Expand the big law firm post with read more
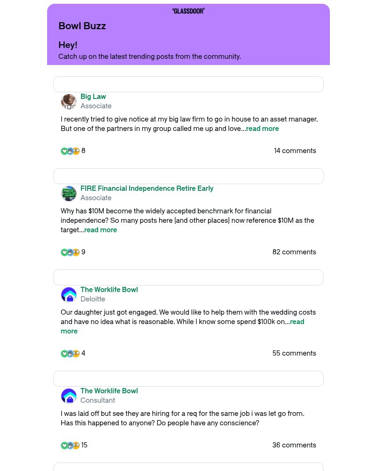This screenshot has height=471, width=377. tap(262, 129)
